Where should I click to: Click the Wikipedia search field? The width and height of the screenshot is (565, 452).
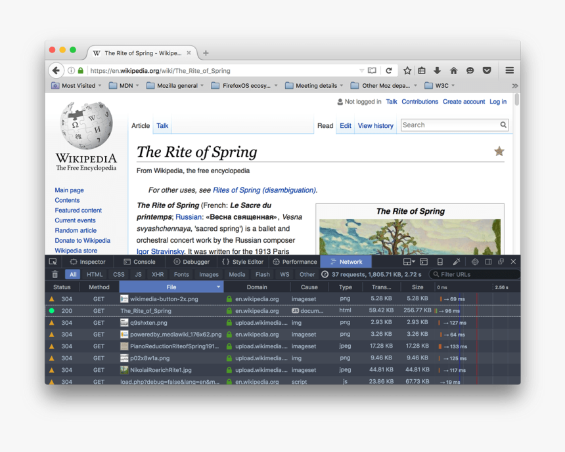(449, 125)
